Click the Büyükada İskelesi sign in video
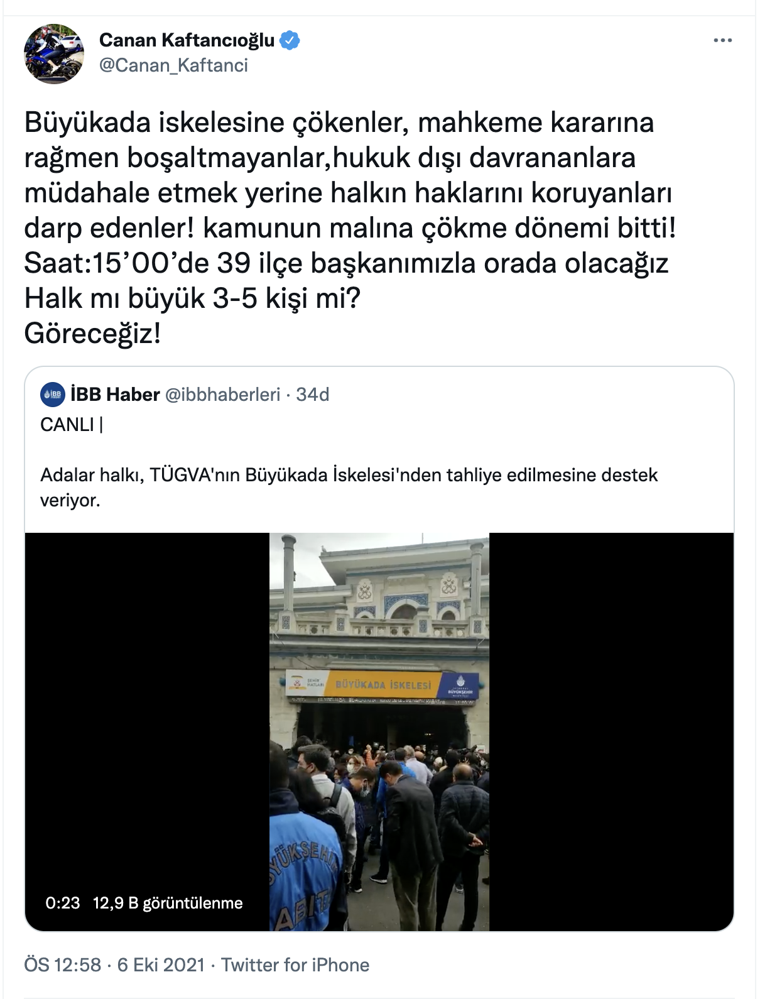Viewport: 760px width, 999px height. [x=383, y=685]
